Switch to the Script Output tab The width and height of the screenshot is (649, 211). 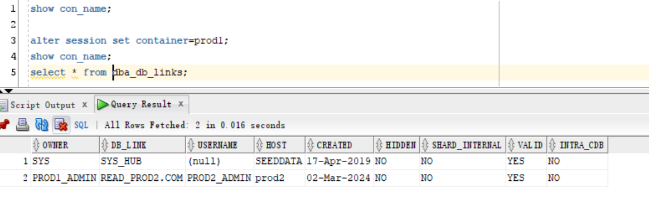[x=42, y=105]
